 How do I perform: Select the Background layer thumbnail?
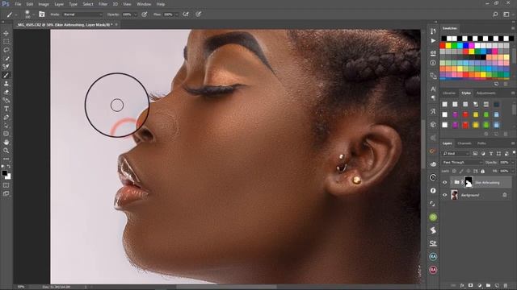pyautogui.click(x=454, y=195)
